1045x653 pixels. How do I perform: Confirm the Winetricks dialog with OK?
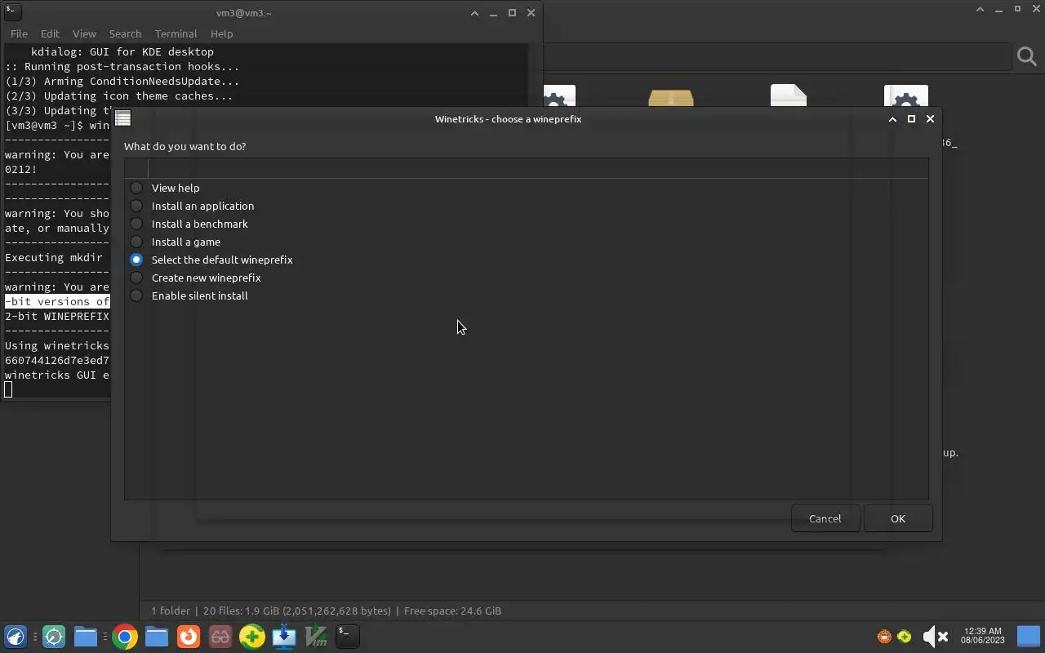click(898, 518)
